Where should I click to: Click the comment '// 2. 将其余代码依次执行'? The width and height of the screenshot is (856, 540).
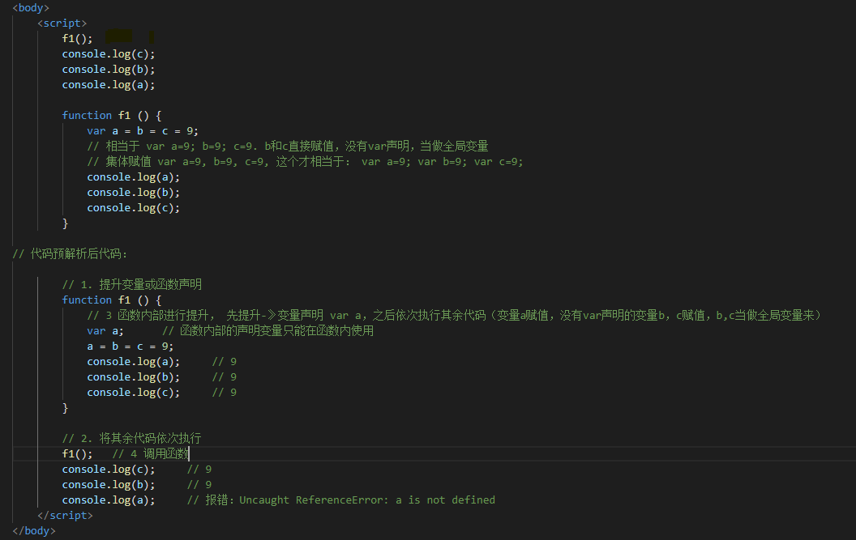(131, 438)
